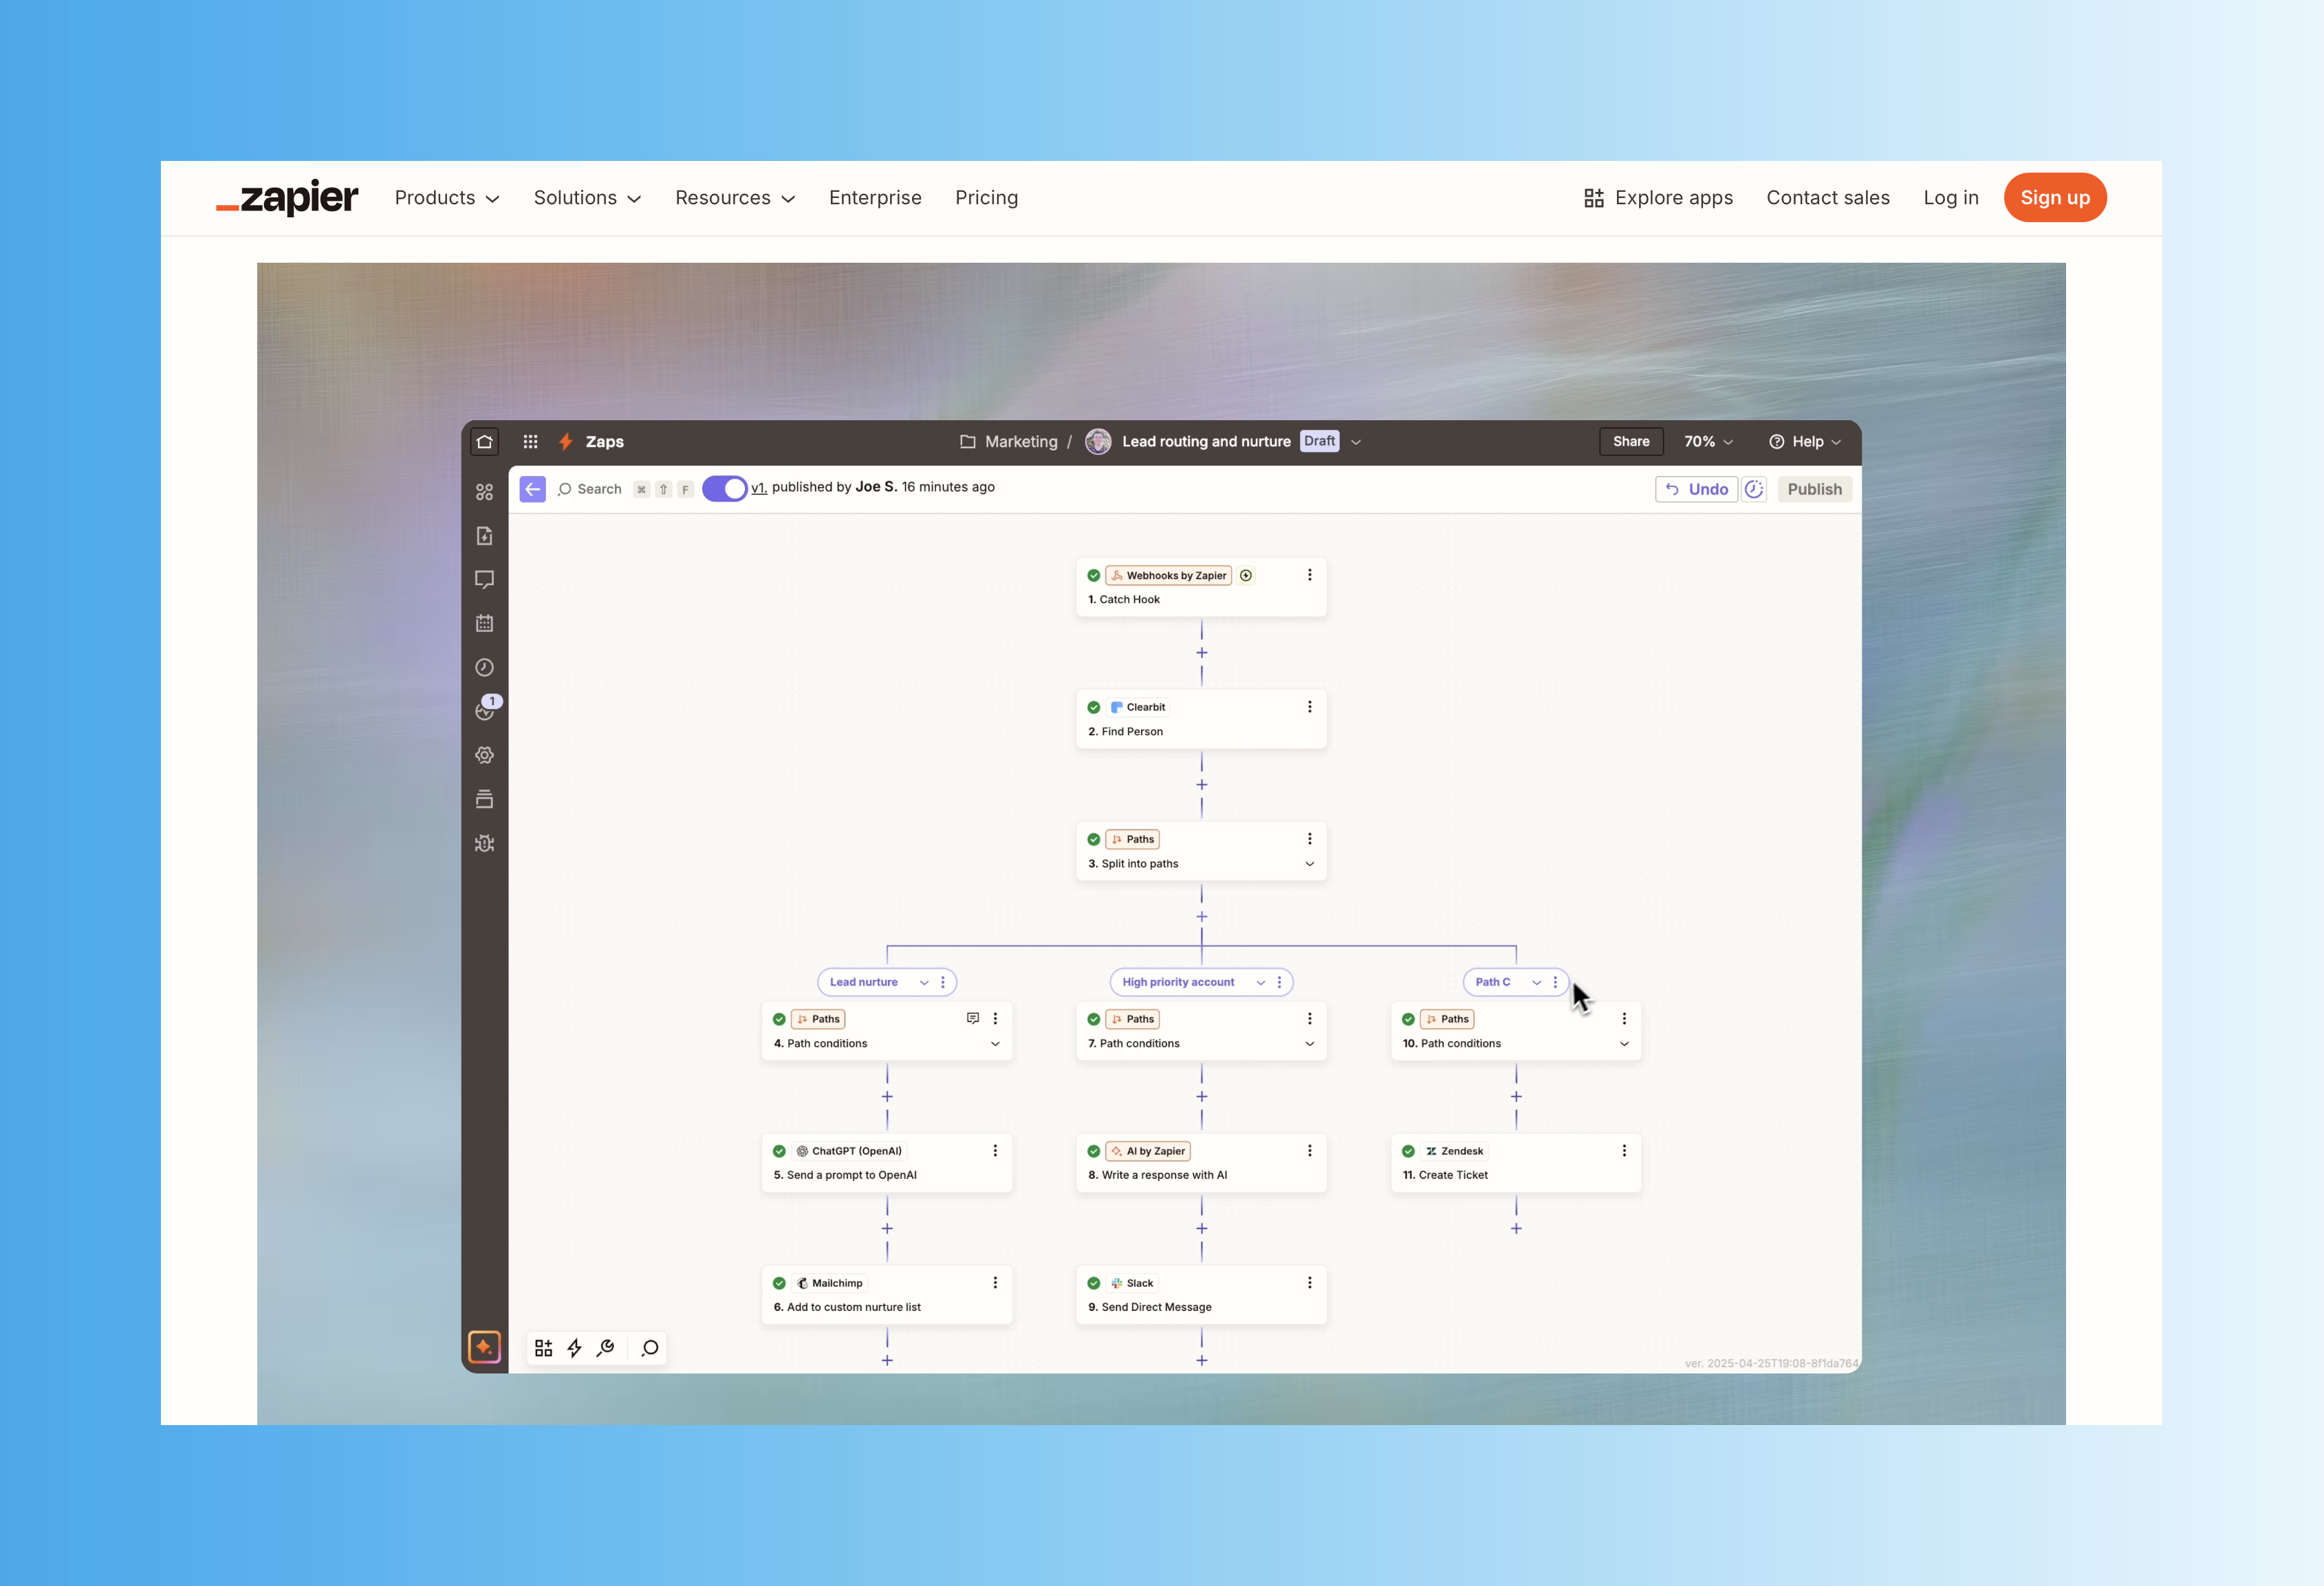Open the Lead nurture path dropdown
Viewport: 2324px width, 1586px height.
click(x=923, y=982)
